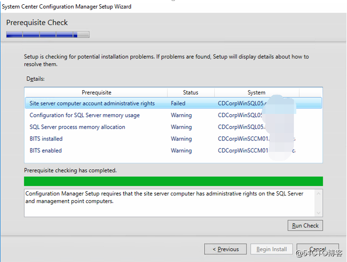
Task: Click the Run Check button
Action: click(305, 225)
